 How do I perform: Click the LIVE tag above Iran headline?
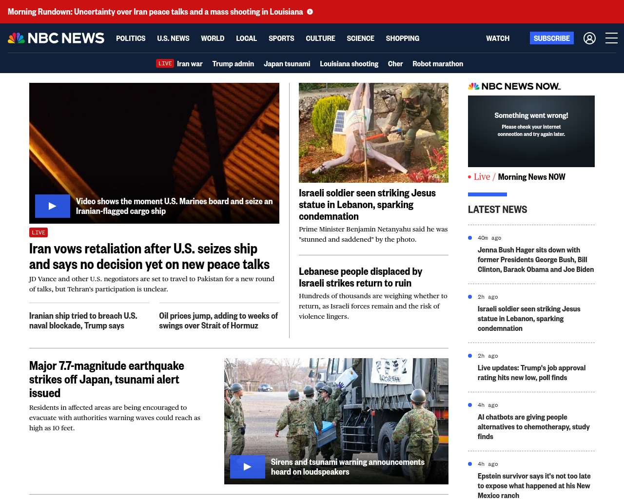coord(39,232)
